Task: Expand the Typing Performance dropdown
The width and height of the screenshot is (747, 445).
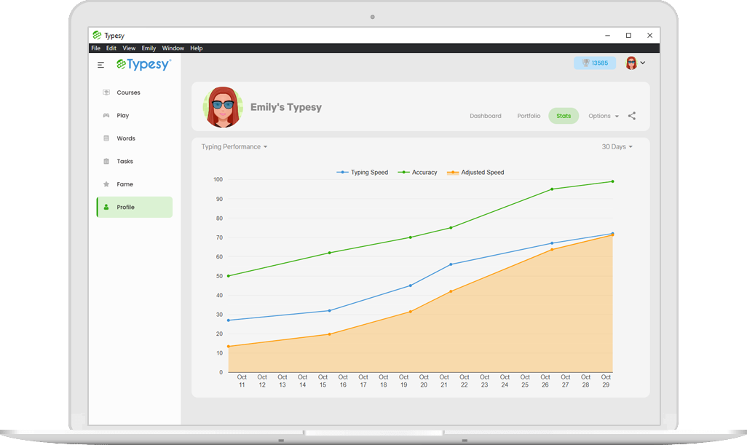Action: coord(234,146)
